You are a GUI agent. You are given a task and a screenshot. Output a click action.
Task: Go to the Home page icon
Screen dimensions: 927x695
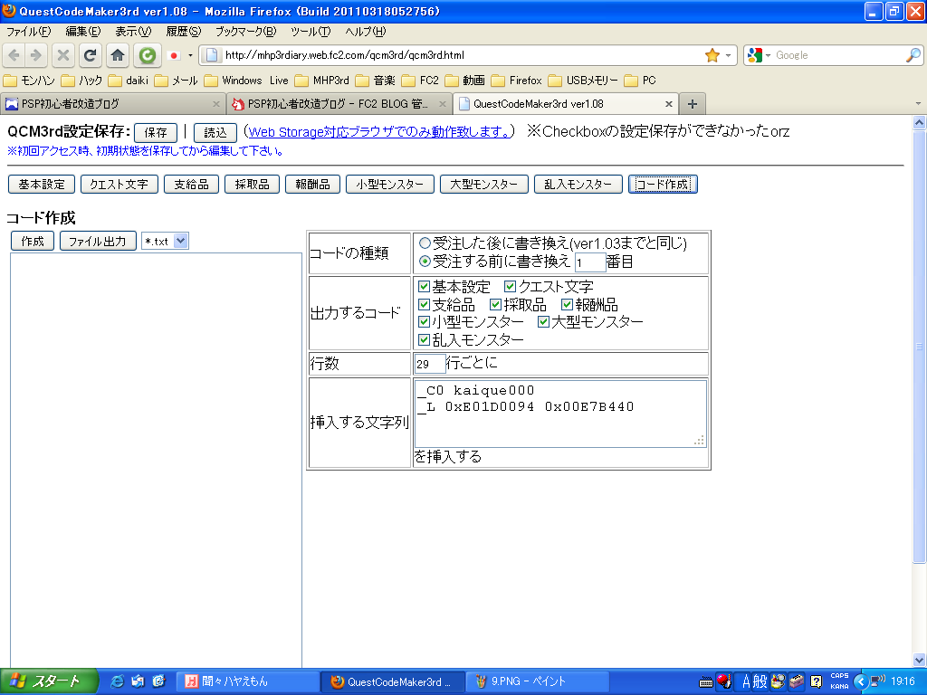coord(118,55)
